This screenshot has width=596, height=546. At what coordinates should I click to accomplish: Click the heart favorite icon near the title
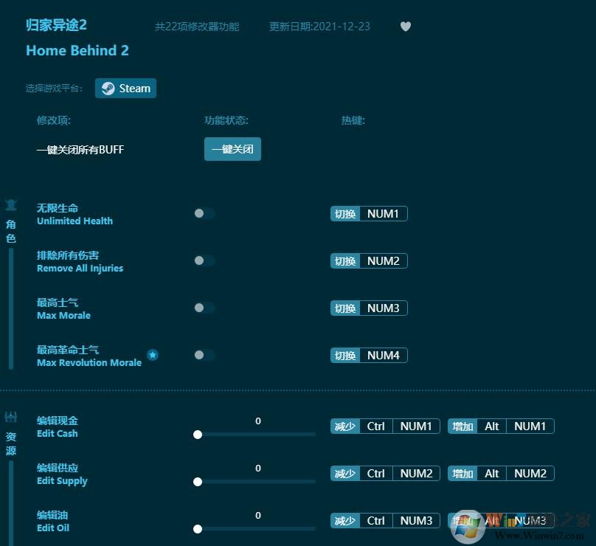[406, 26]
